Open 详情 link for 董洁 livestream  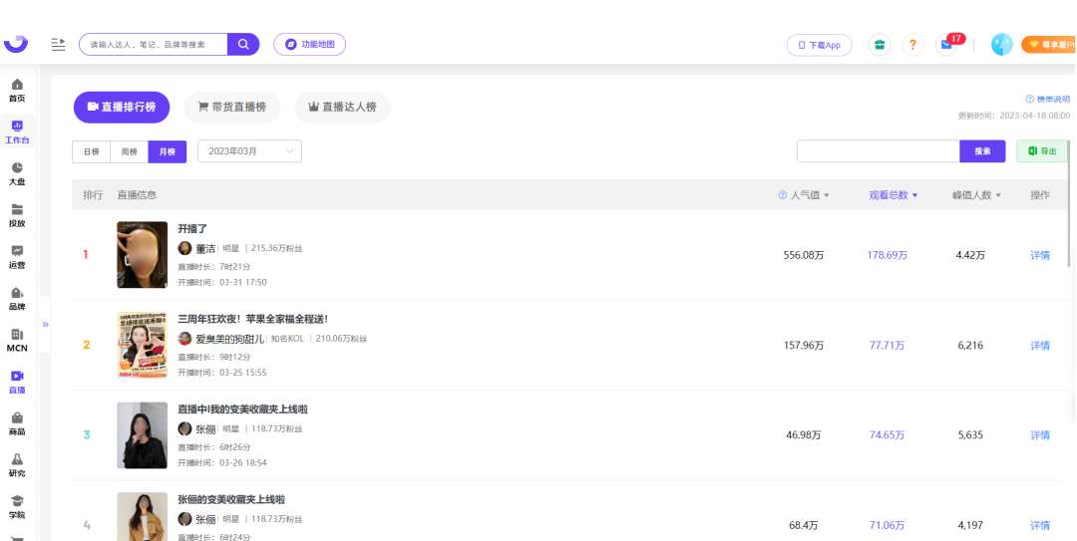1040,255
